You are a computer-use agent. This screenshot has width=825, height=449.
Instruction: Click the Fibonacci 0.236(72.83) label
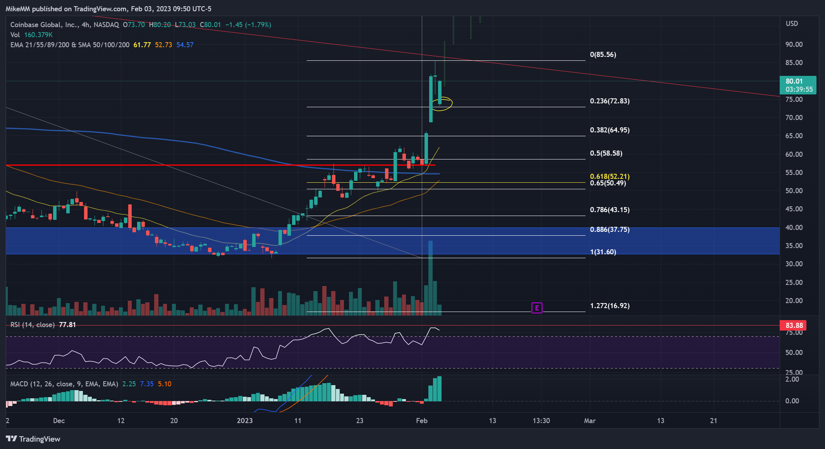pos(610,101)
